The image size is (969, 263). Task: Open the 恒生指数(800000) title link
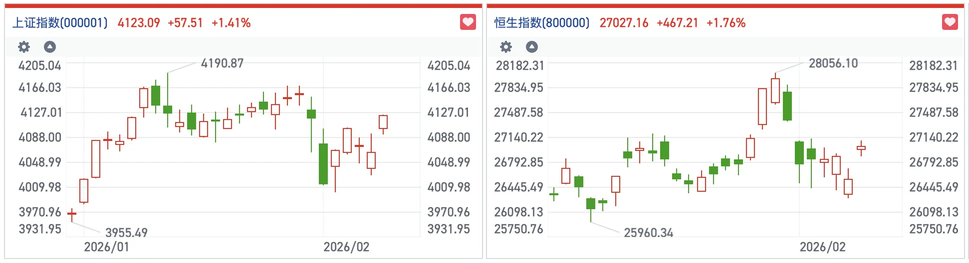click(542, 23)
